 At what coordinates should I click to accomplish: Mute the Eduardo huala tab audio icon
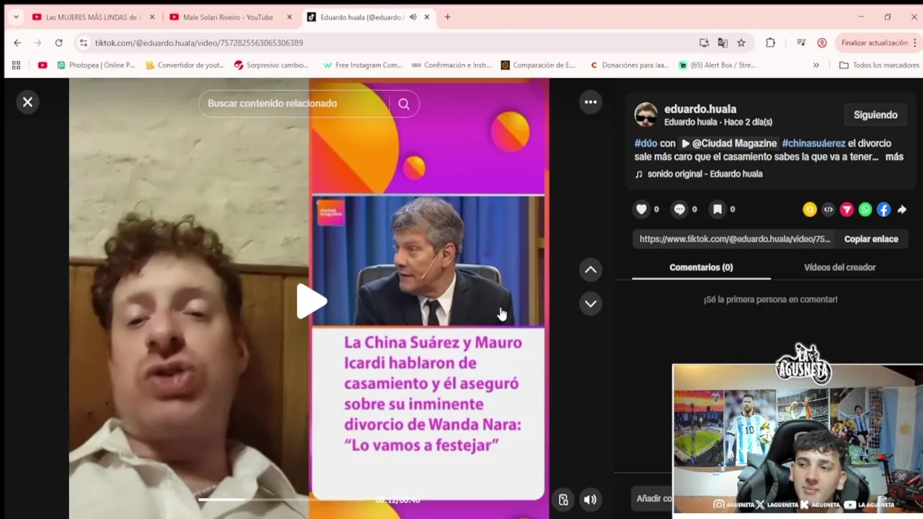click(413, 17)
